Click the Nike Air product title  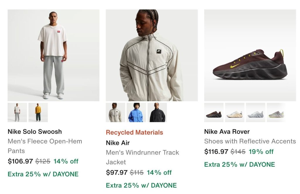tap(118, 143)
